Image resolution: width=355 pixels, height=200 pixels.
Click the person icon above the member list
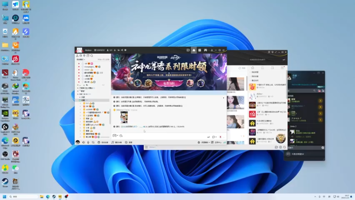point(77,56)
